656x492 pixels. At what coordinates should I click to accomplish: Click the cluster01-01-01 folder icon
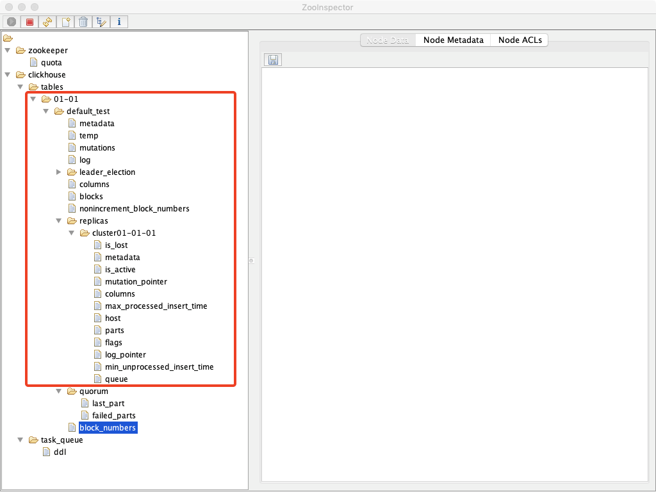pos(85,233)
